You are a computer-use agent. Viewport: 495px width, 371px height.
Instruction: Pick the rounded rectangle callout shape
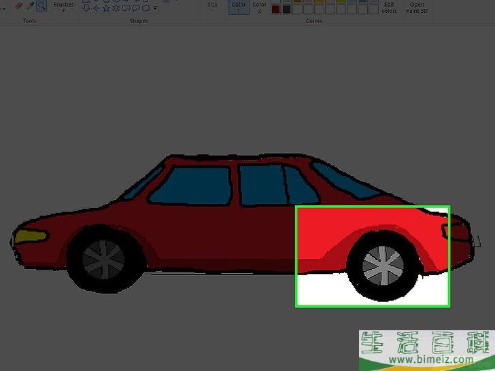(126, 8)
